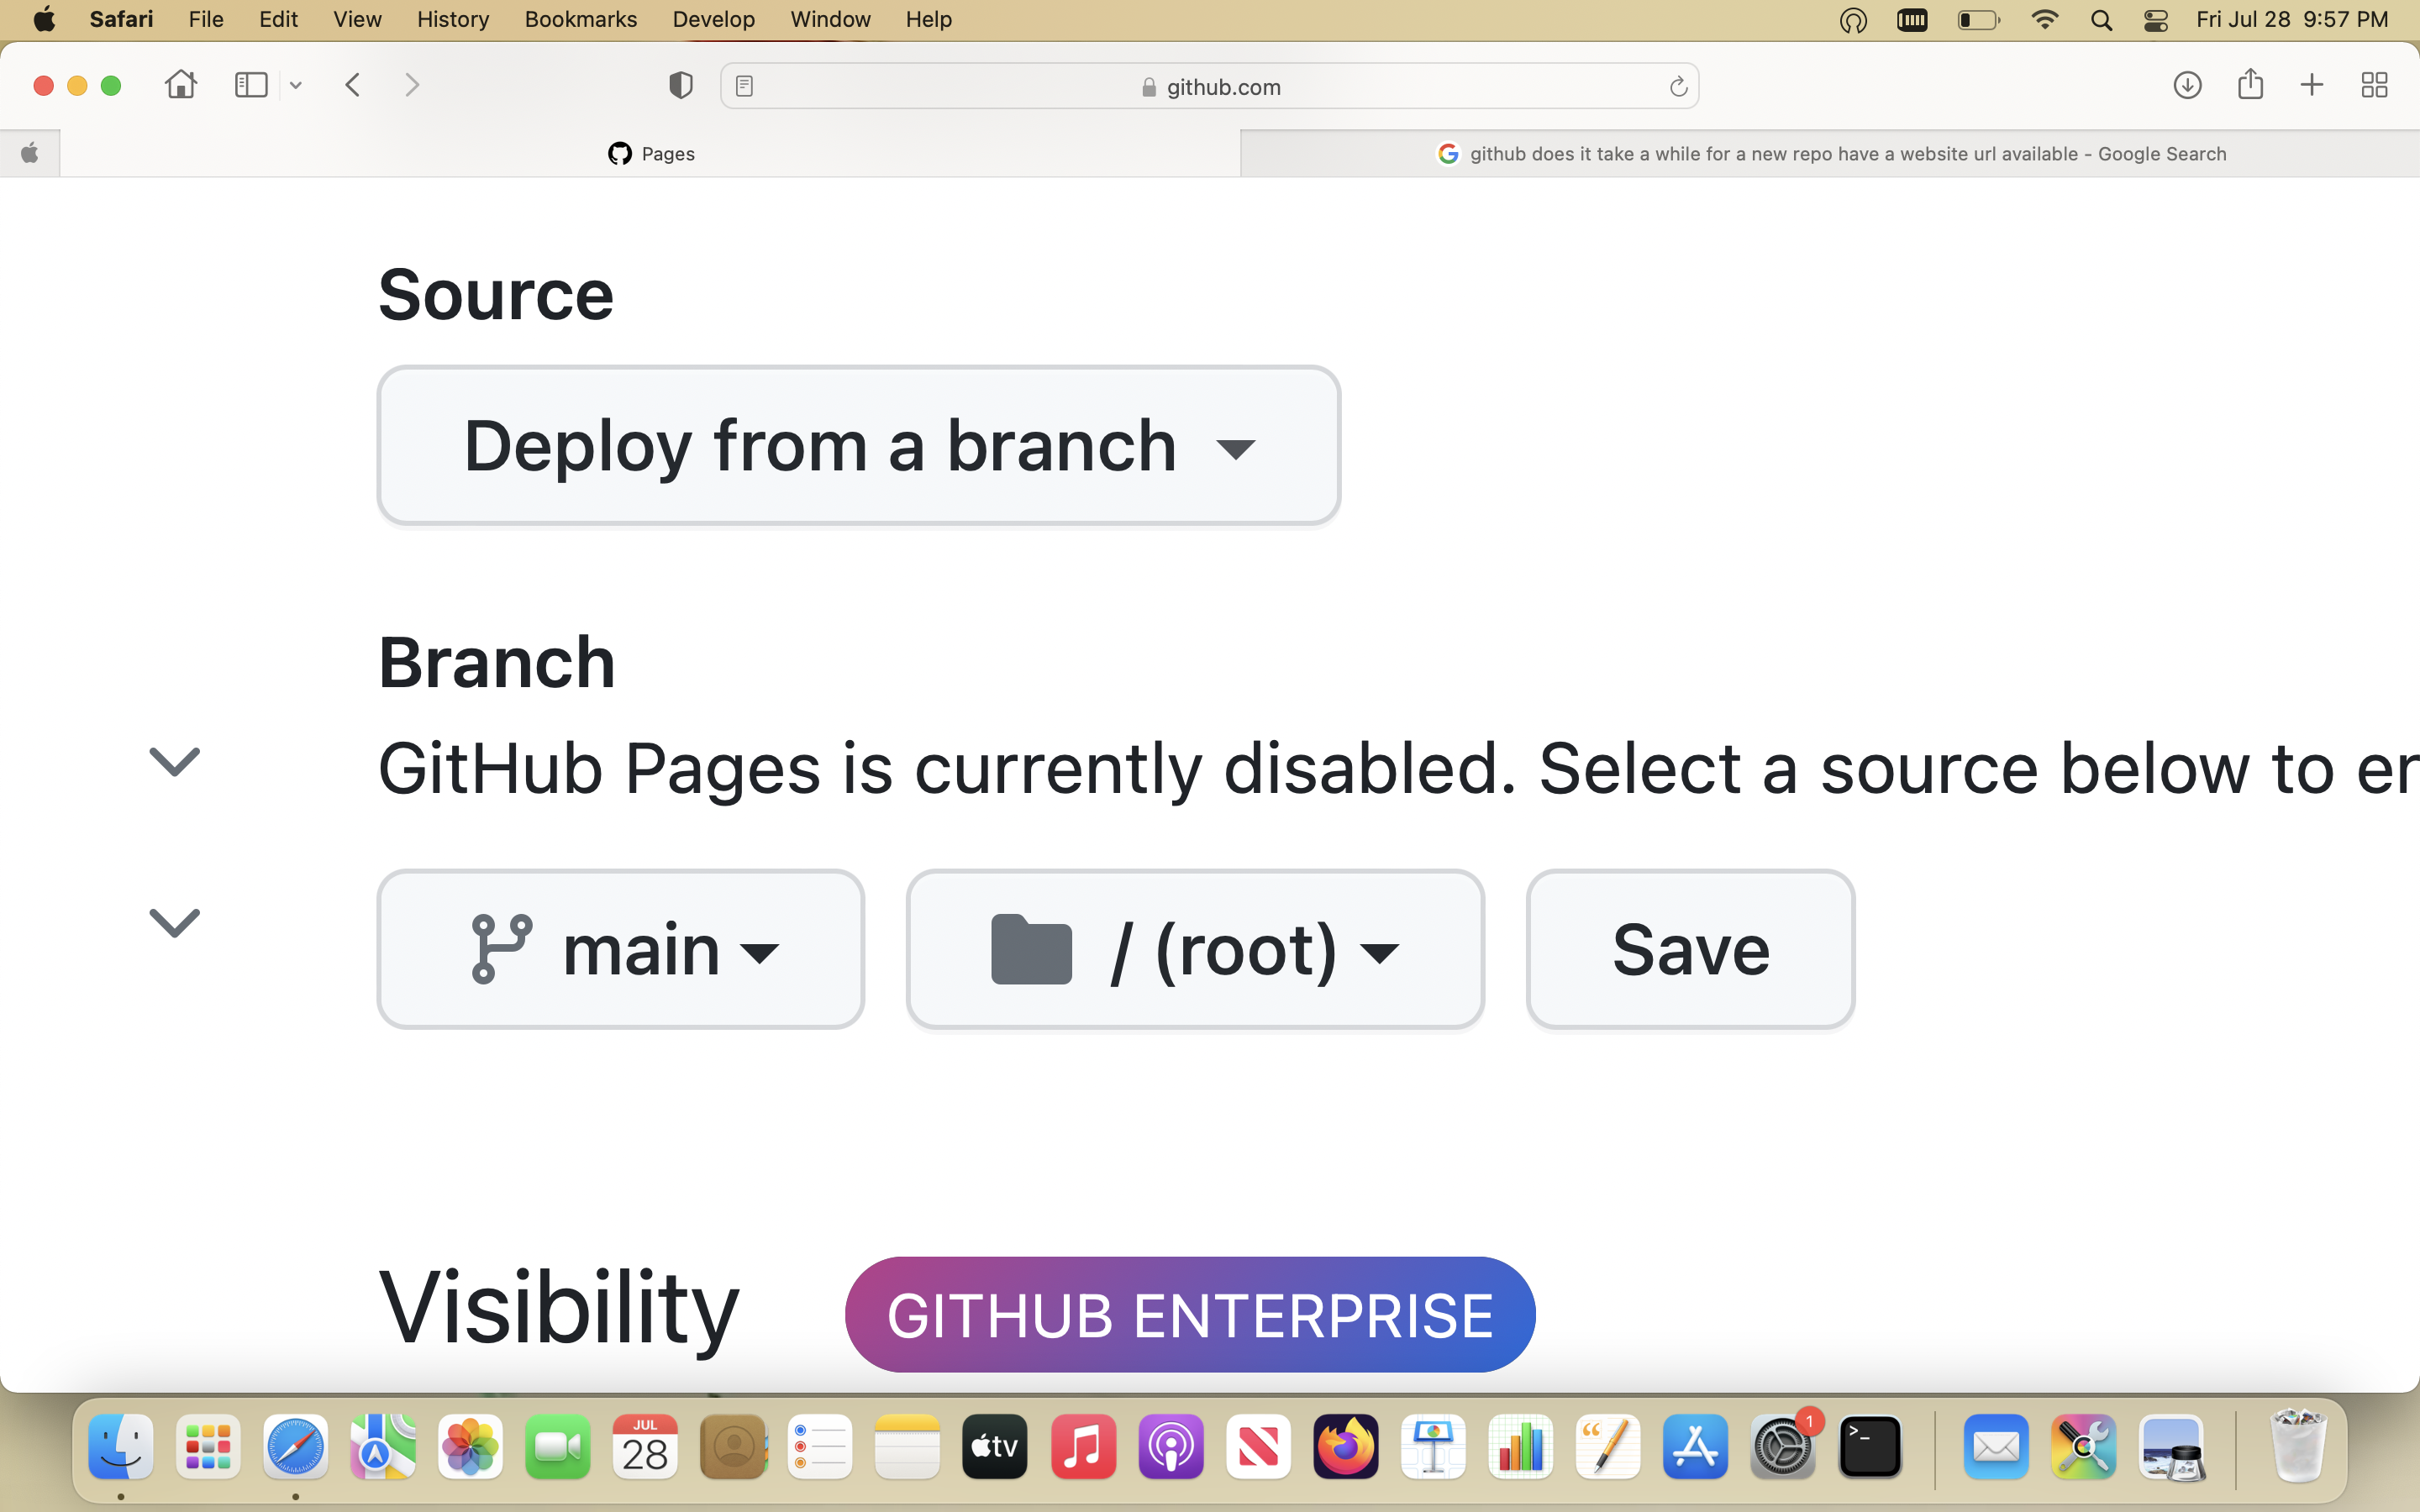
Task: Open the sidebar tab group dropdown arrow
Action: [x=296, y=86]
